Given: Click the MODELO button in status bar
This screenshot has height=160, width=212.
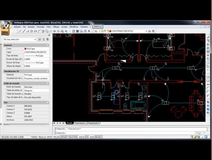Looking at the screenshot, I should pos(99,137).
